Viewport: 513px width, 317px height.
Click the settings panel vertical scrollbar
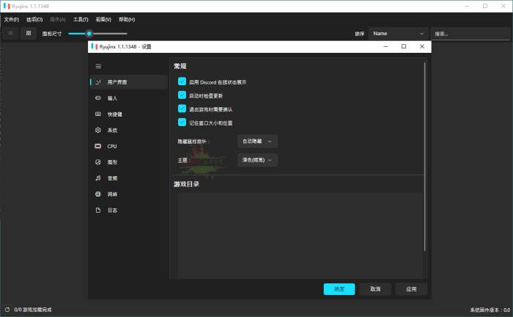tap(424, 156)
